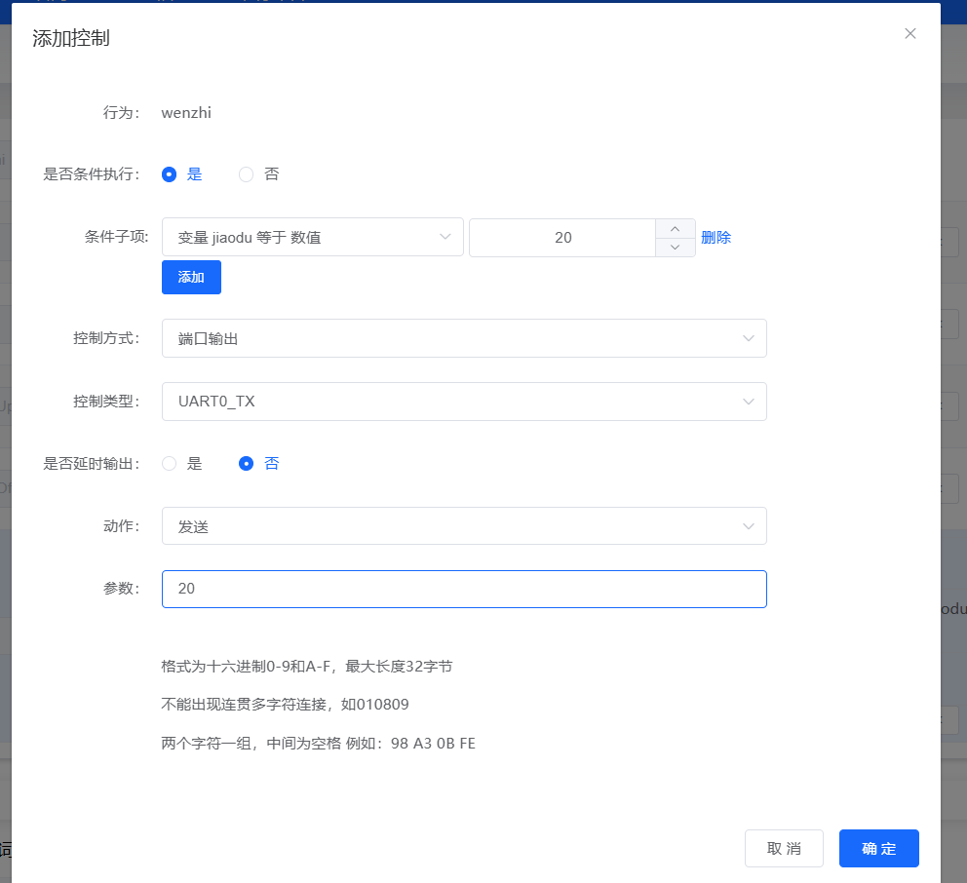Confirm the dialog with 确定
Viewport: 967px width, 883px height.
coord(878,848)
